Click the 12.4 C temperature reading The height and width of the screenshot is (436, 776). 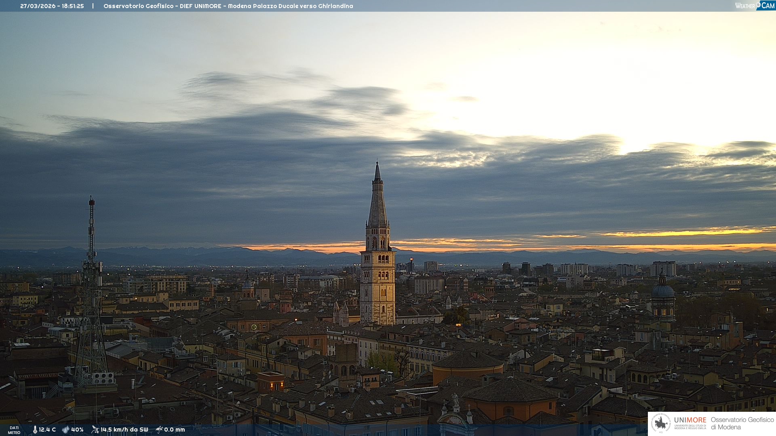pos(47,430)
